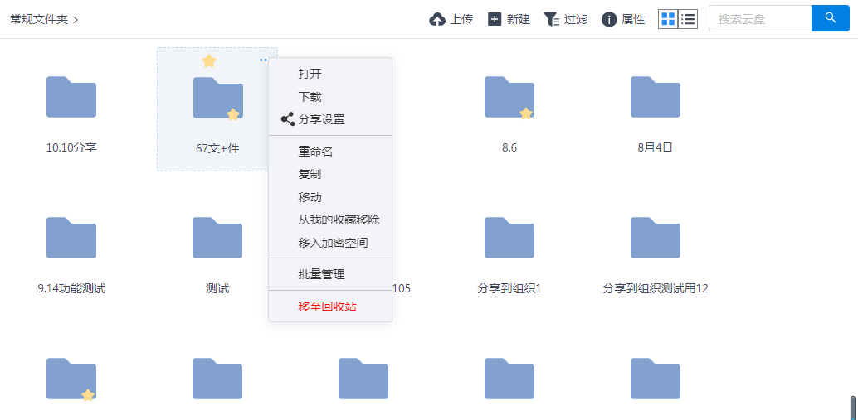
Task: Open the 测试 folder
Action: (x=217, y=238)
